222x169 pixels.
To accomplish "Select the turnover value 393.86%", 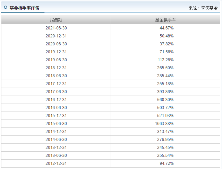I will tap(165, 92).
